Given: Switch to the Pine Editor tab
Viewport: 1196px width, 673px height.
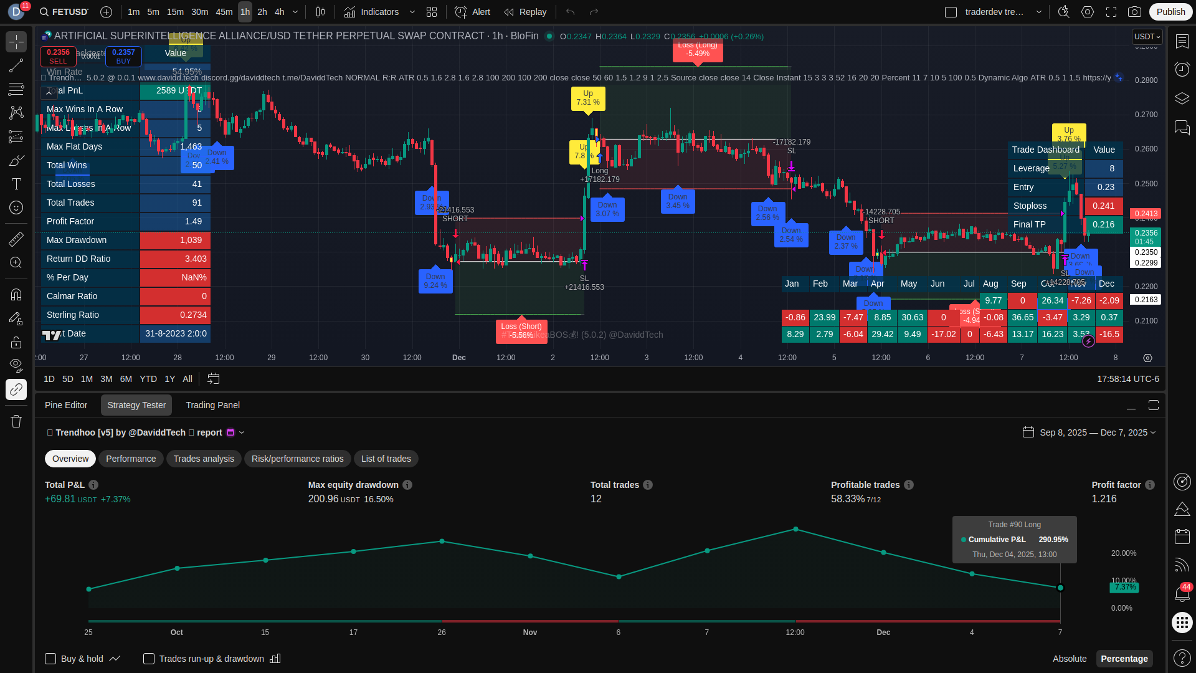Looking at the screenshot, I should pyautogui.click(x=66, y=405).
